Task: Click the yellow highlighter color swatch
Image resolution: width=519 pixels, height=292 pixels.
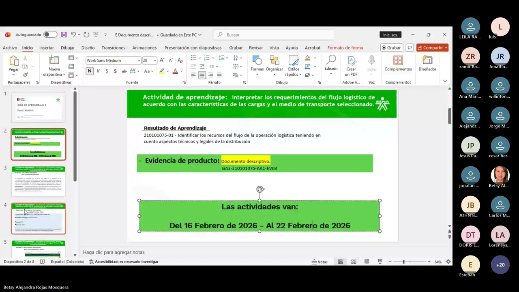Action: (162, 71)
